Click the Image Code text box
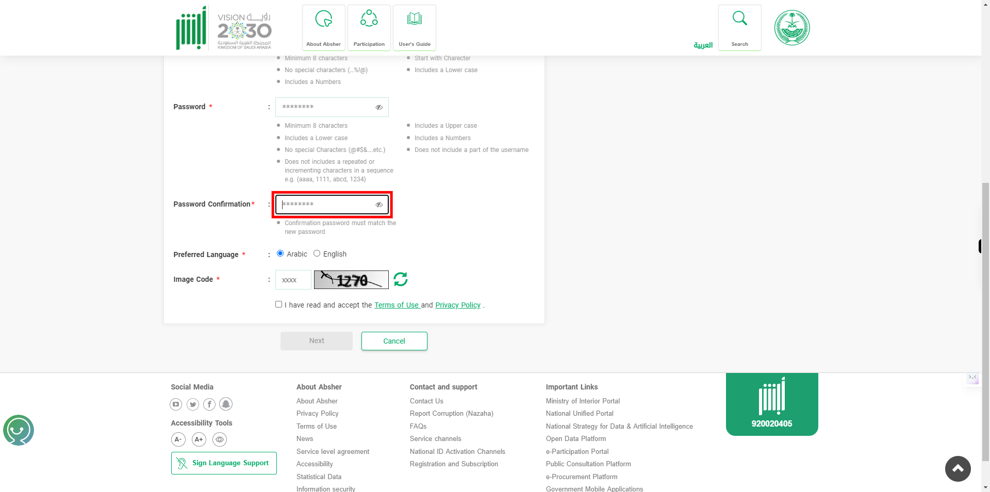Viewport: 990px width, 492px height. pos(293,280)
